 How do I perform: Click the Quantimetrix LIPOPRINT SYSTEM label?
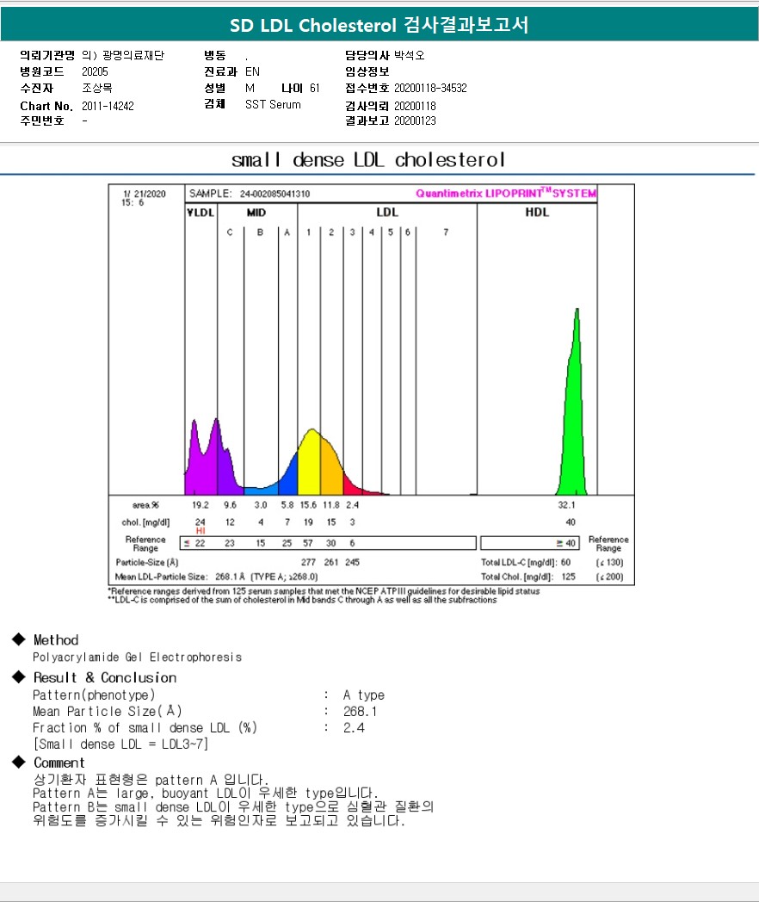point(506,193)
